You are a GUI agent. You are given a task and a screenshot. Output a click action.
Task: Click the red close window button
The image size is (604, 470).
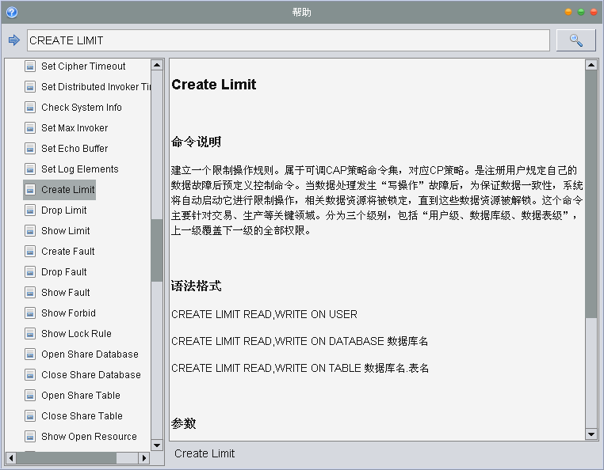594,12
